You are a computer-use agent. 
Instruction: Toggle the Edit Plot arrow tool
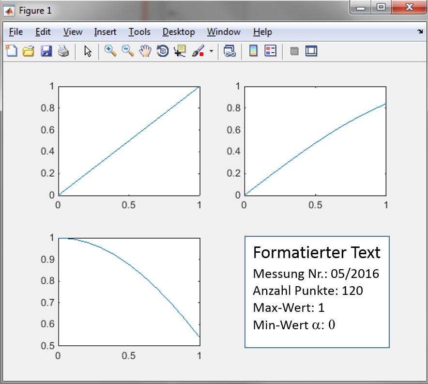click(x=88, y=51)
